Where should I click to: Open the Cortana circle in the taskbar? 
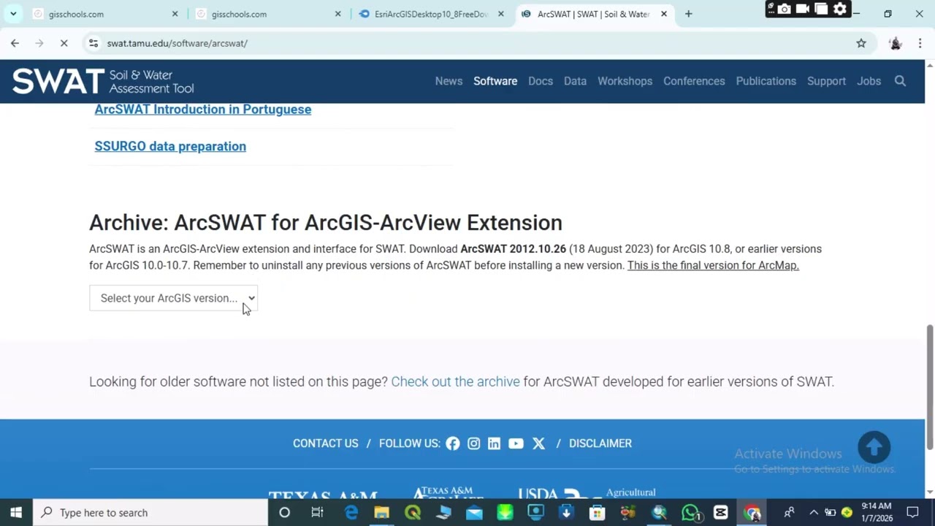click(285, 513)
